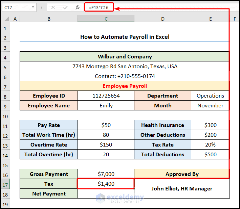Click the 'Health Insurance' label cell

click(162, 125)
